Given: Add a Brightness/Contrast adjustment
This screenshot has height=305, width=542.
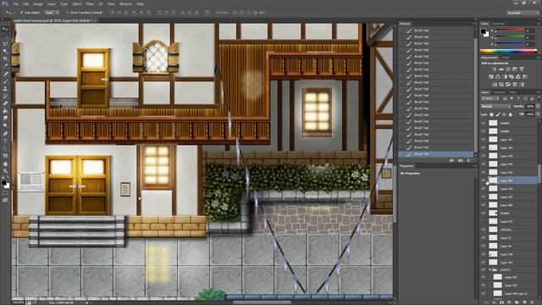Looking at the screenshot, I should coord(495,69).
